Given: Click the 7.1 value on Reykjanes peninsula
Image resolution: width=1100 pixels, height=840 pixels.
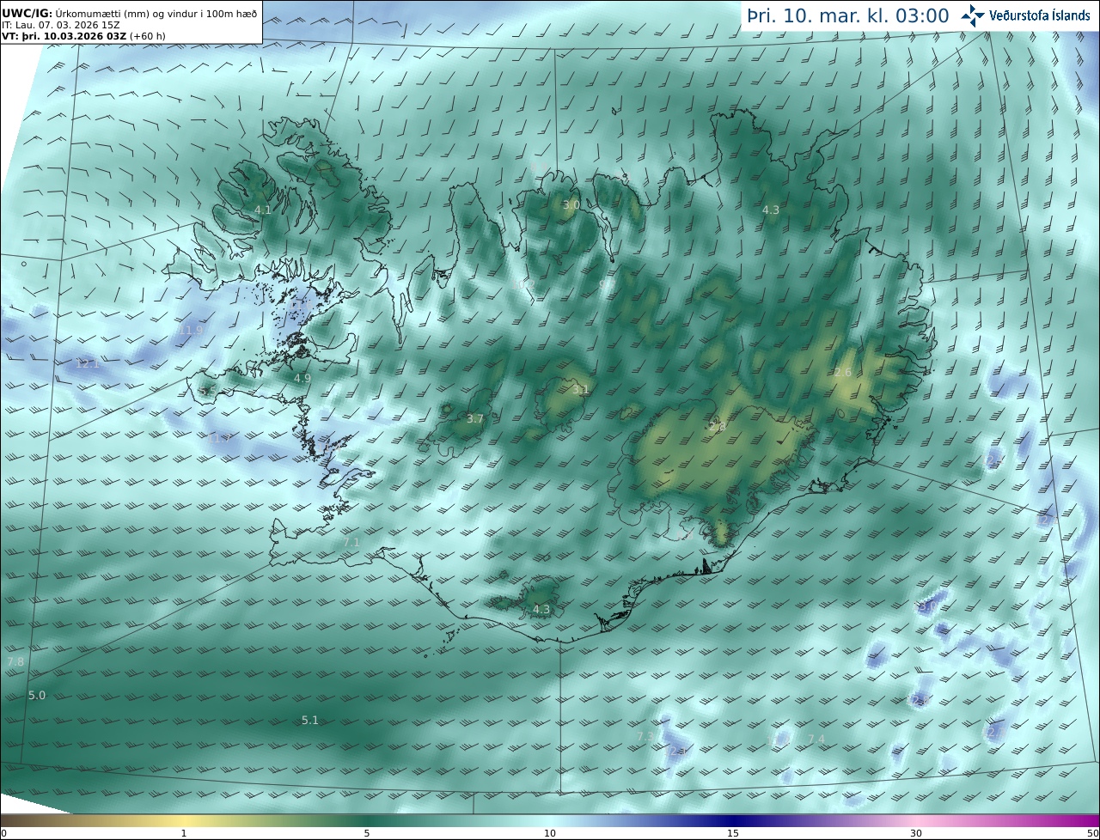Looking at the screenshot, I should pos(351,543).
